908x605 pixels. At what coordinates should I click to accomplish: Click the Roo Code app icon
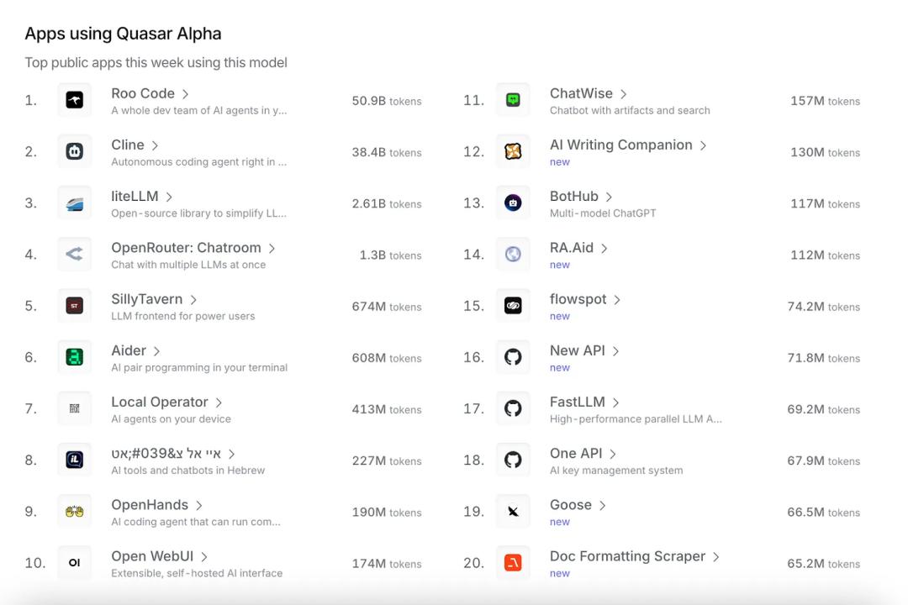[75, 101]
